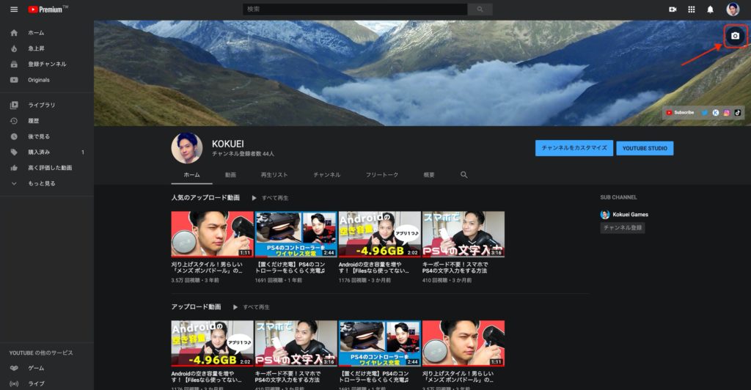Click the search magnifier button
This screenshot has height=390, width=751.
[x=480, y=9]
